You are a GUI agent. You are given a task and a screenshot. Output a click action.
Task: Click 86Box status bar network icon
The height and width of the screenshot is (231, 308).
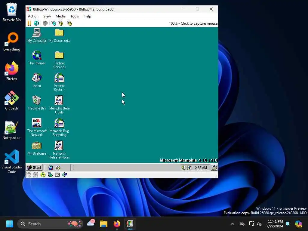point(50,175)
